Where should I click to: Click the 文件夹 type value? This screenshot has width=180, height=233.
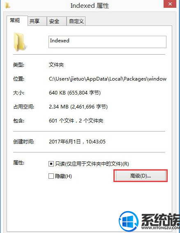click(56, 65)
